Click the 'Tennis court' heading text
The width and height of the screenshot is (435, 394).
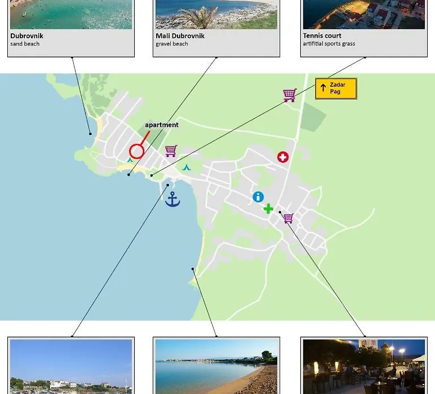click(x=322, y=35)
